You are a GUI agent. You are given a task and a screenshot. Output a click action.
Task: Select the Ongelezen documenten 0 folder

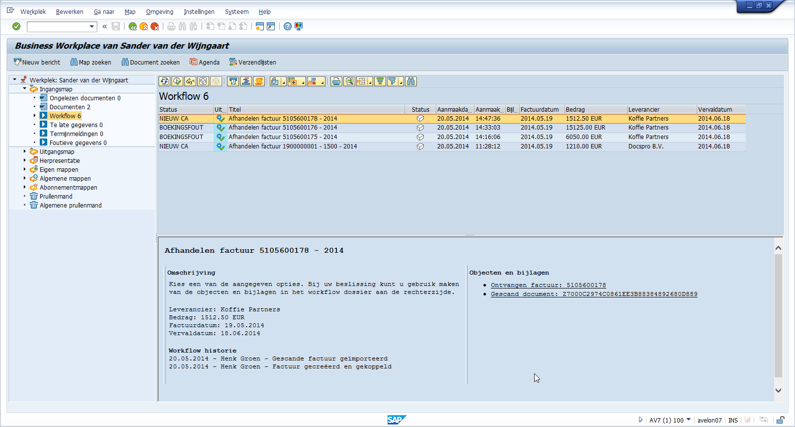point(85,98)
